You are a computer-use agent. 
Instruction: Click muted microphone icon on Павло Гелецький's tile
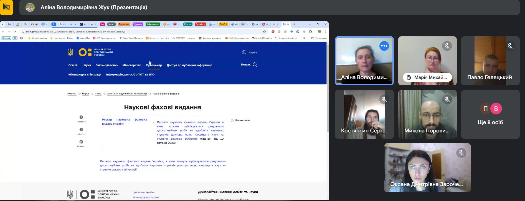point(510,46)
